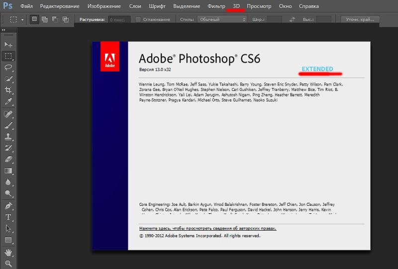Click the copyright info link in splash
The height and width of the screenshot is (269, 398).
point(207,228)
